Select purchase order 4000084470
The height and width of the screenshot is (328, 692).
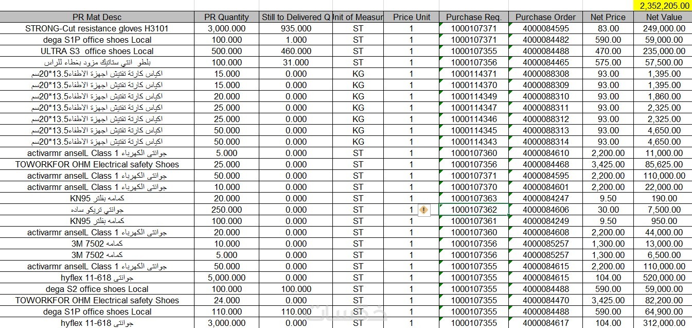546,300
